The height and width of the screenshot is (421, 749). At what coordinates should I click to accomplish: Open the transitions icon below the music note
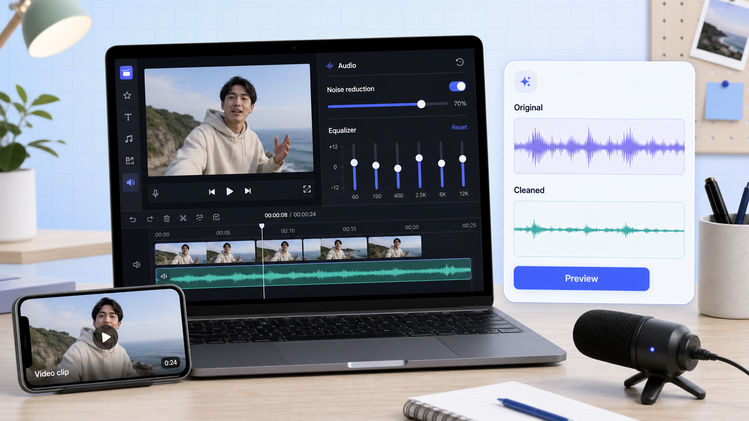point(130,161)
